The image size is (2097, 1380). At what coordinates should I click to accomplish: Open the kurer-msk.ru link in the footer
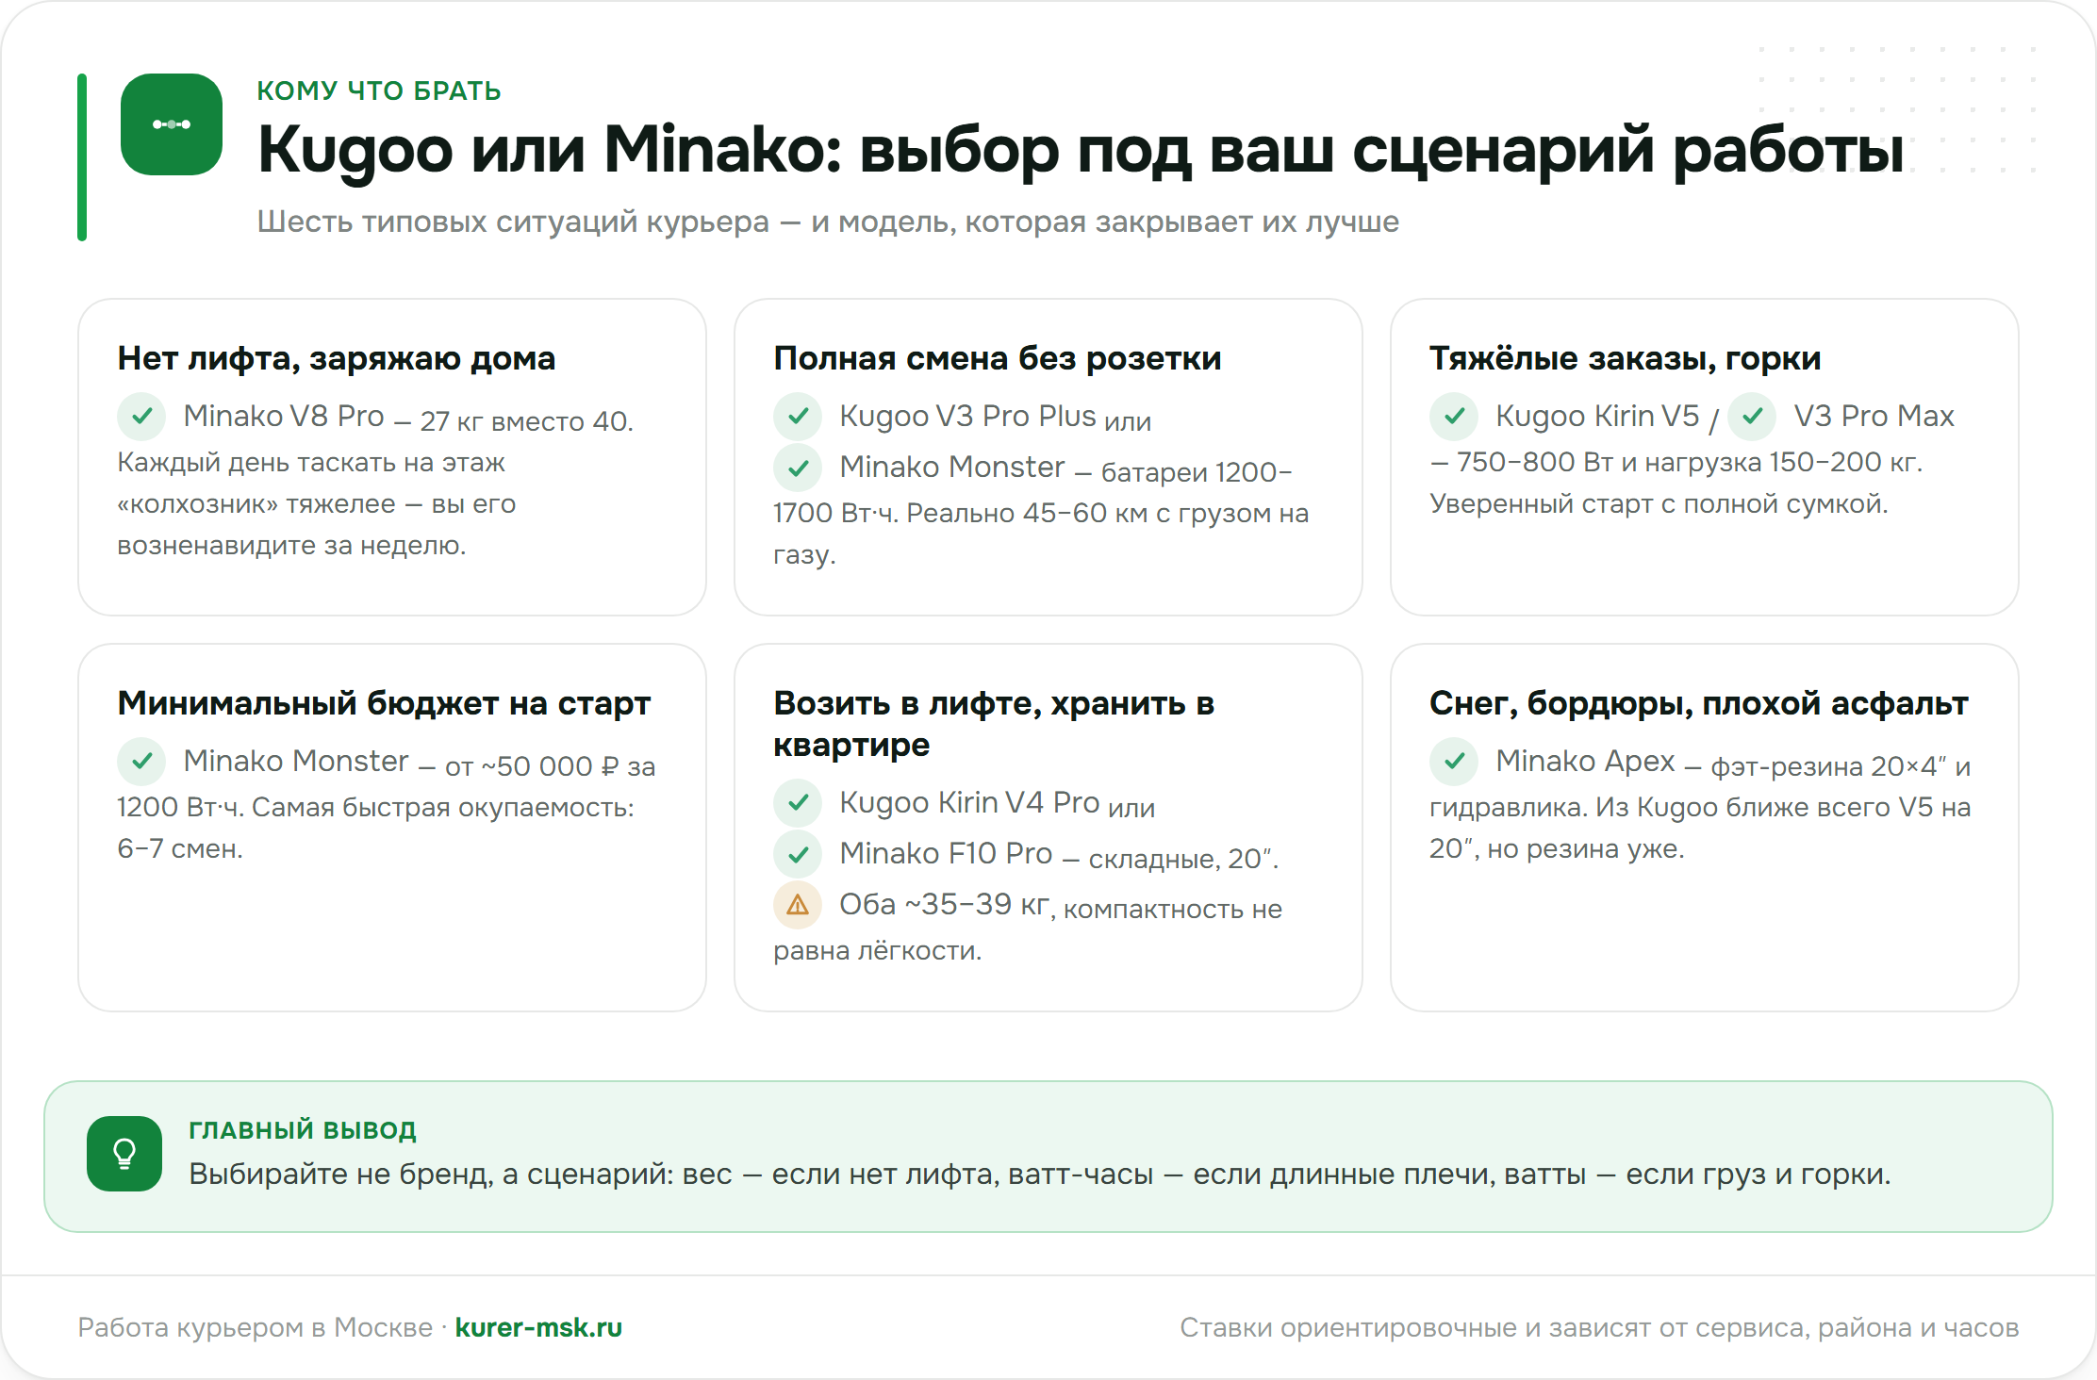point(538,1327)
